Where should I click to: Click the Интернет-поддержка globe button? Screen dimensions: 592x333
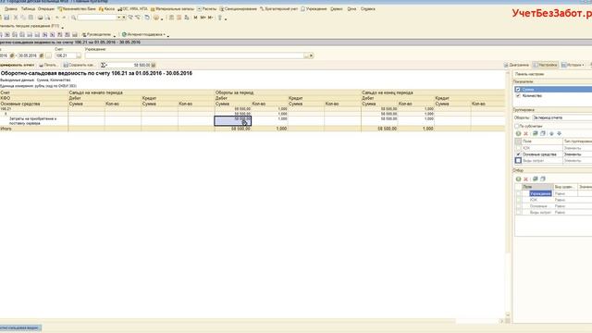(x=144, y=34)
